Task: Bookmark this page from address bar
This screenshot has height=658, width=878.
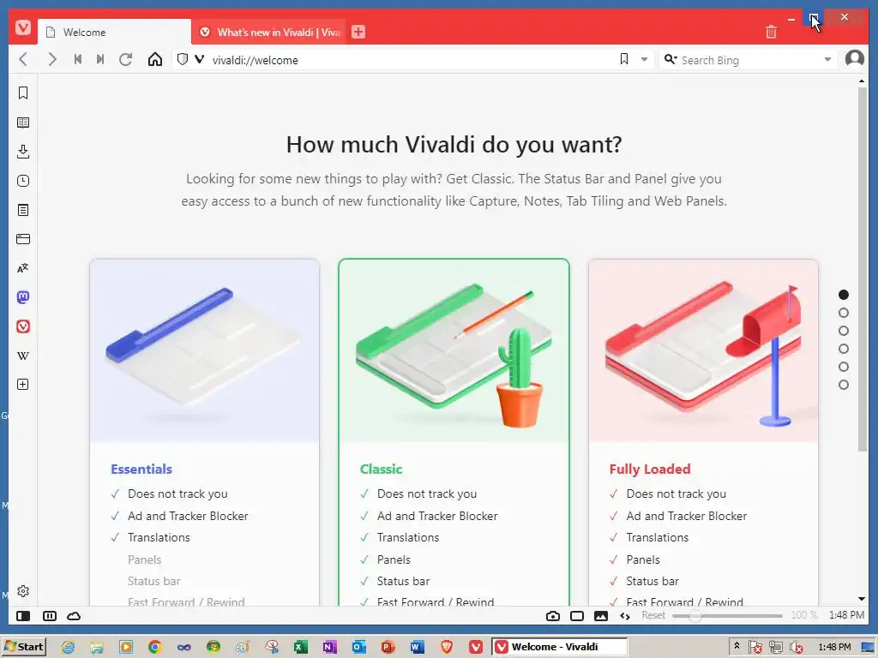Action: [x=624, y=59]
